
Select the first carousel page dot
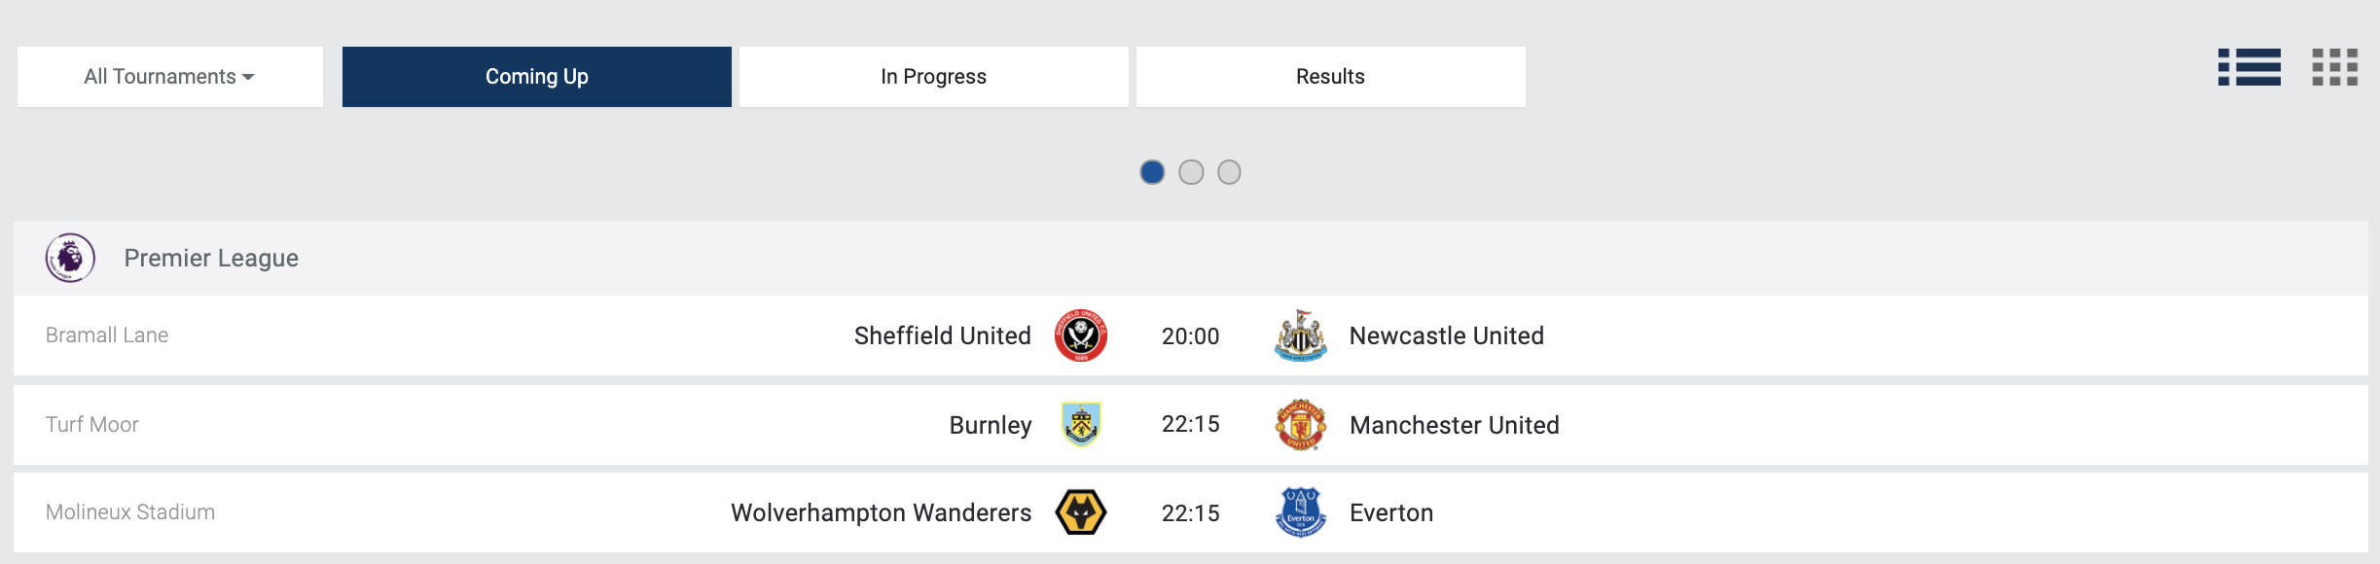coord(1152,172)
